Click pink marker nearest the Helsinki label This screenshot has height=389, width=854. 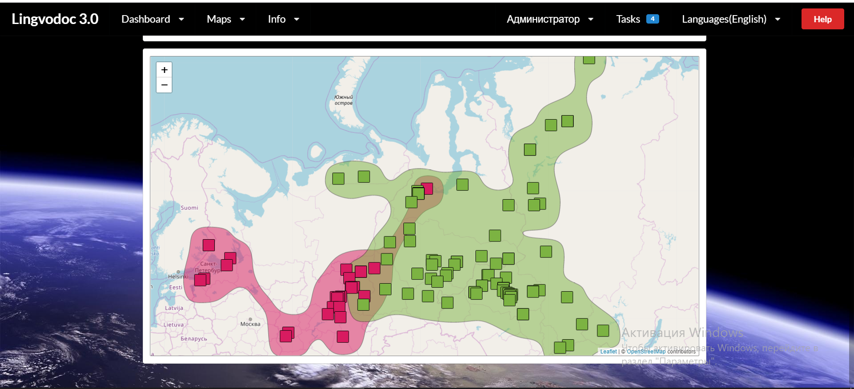201,280
